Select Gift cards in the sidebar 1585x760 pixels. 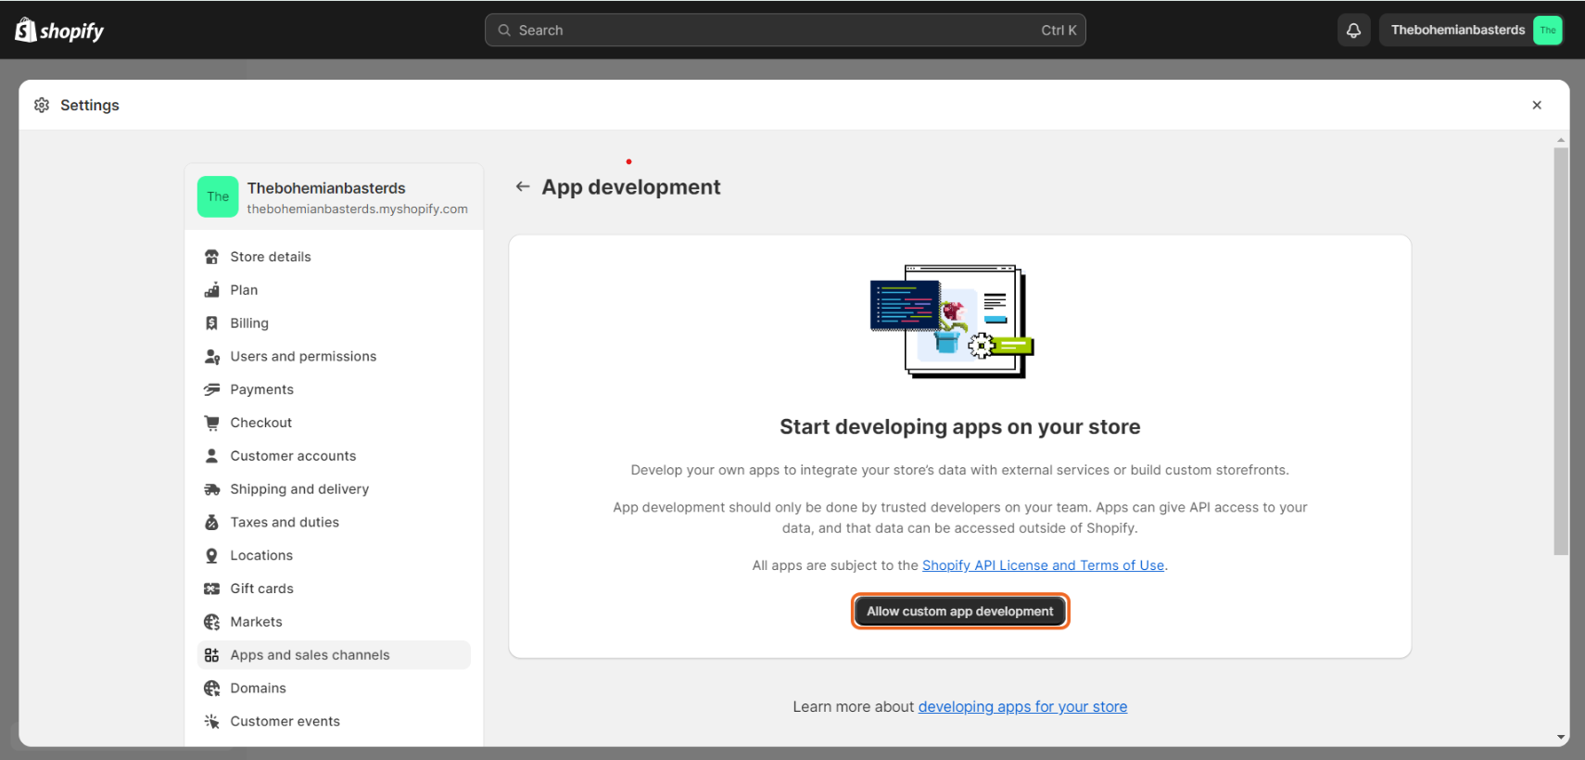334,589
